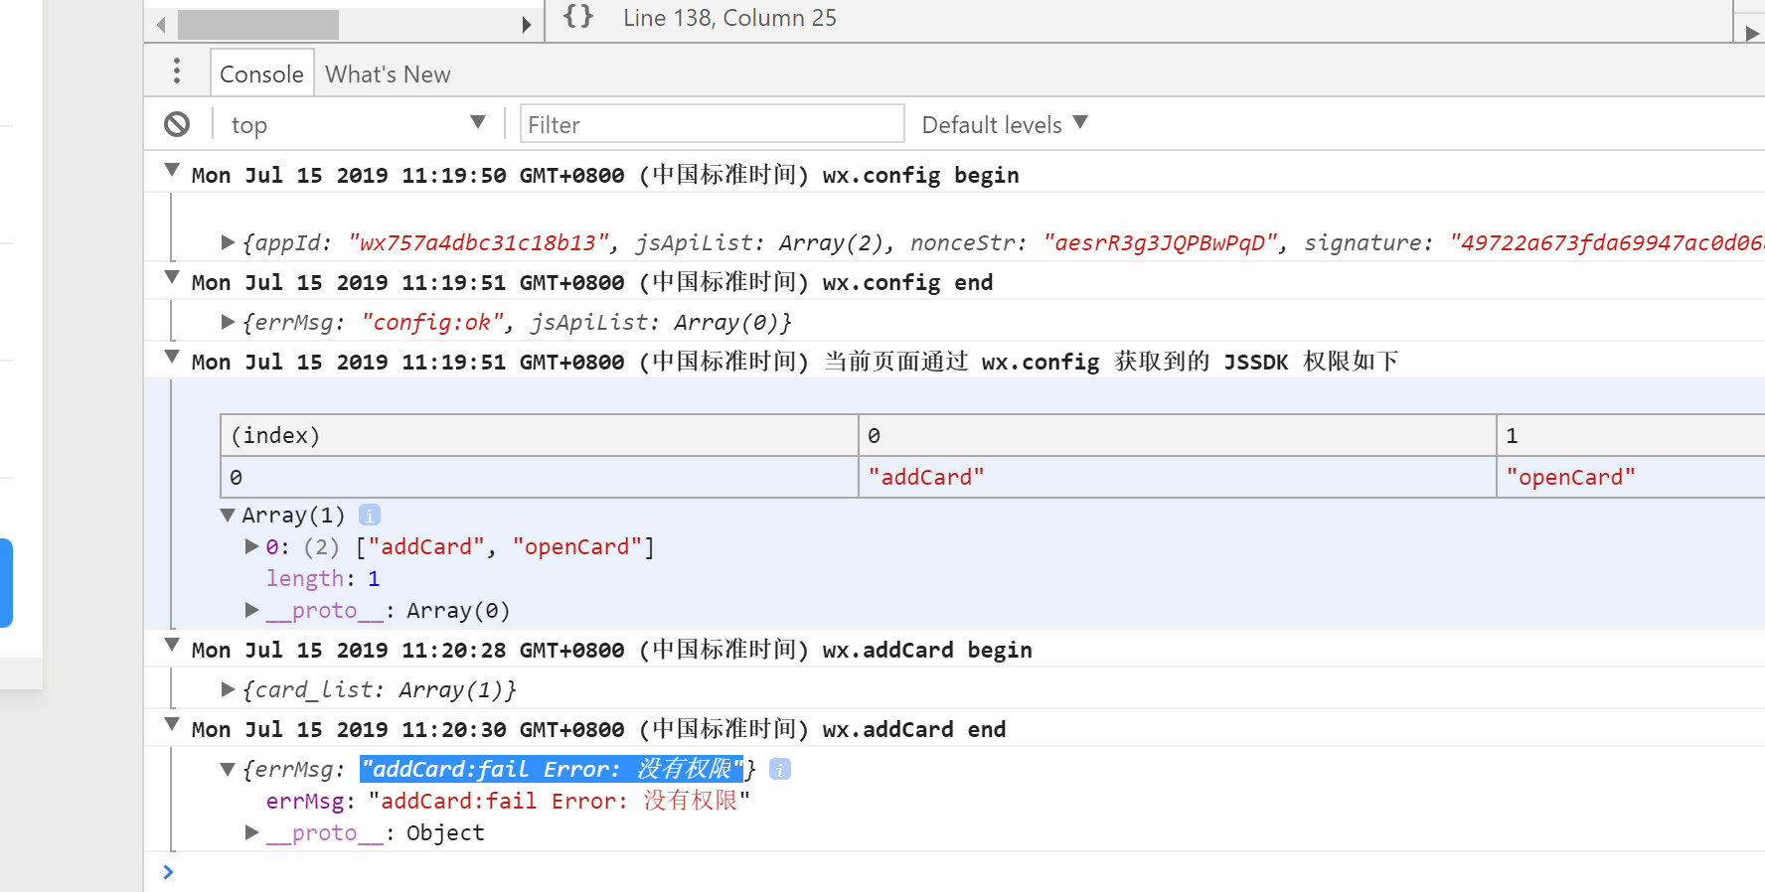Collapse the JSSDK 权限如下 log group

172,358
